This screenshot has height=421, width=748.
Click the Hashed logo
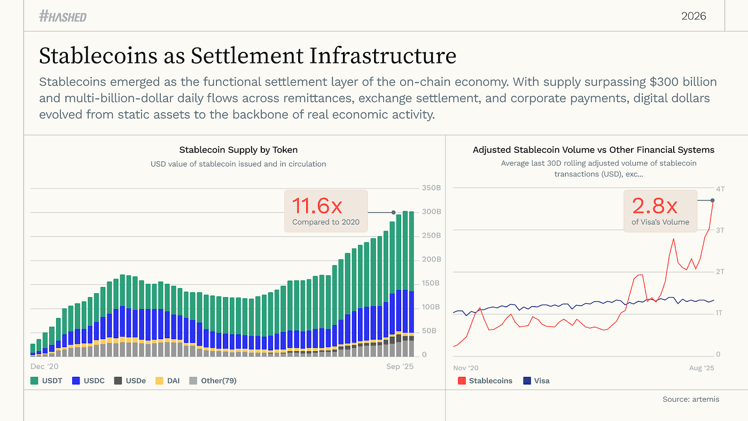(x=63, y=17)
